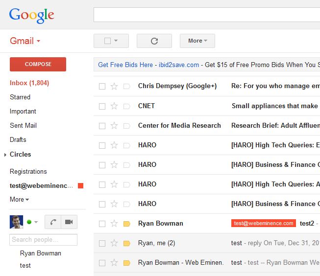The height and width of the screenshot is (276, 320).
Task: Star the CNET email
Action: tap(114, 106)
